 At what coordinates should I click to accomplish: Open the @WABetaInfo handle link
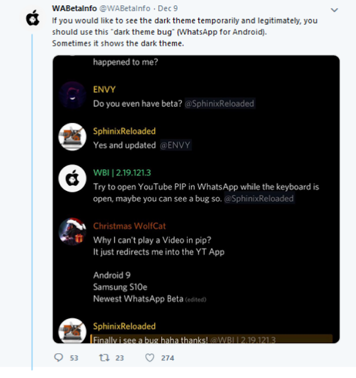point(125,8)
